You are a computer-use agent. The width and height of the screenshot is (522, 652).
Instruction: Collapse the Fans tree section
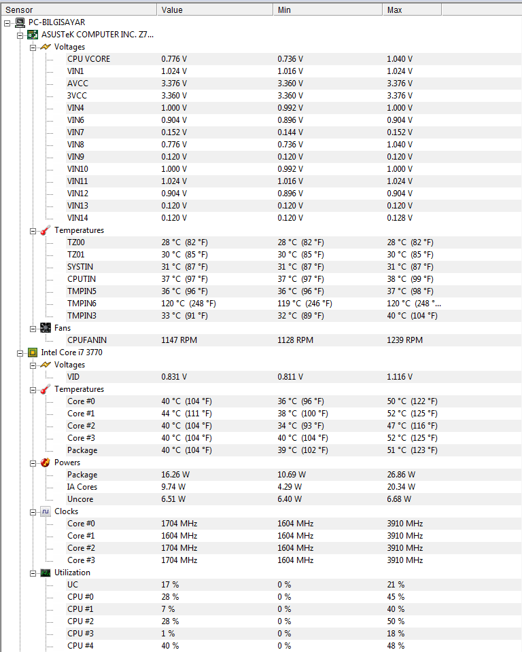point(33,328)
